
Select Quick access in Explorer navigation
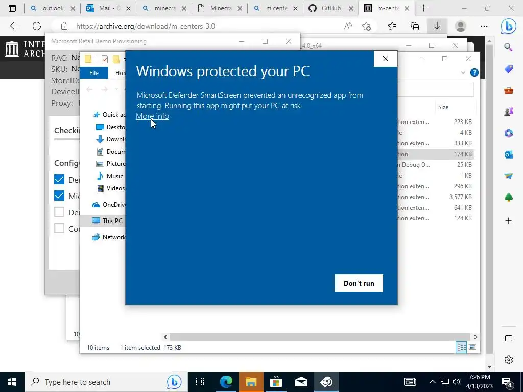[109, 115]
